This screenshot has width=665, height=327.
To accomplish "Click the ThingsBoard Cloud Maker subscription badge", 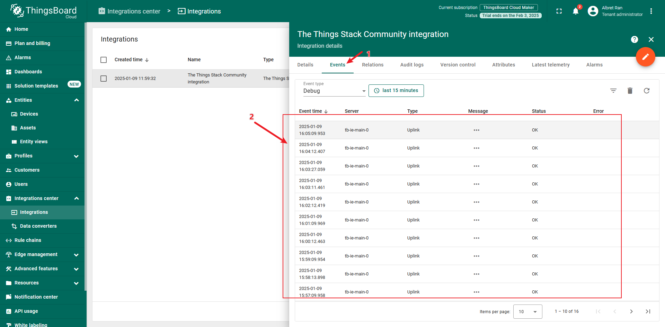I will 509,8.
